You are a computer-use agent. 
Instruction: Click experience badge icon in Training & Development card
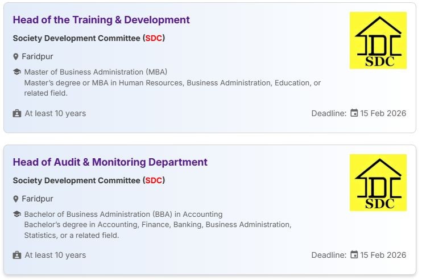17,113
